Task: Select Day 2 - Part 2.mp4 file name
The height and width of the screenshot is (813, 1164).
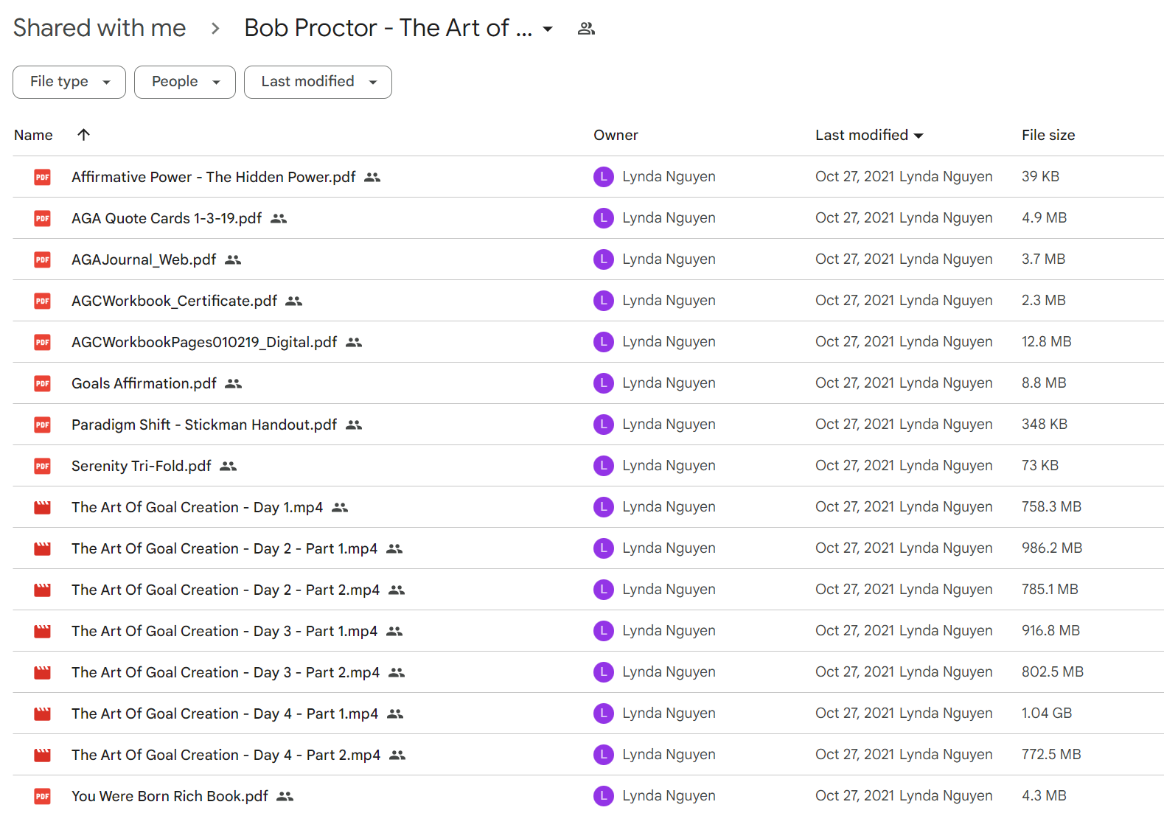Action: 226,590
